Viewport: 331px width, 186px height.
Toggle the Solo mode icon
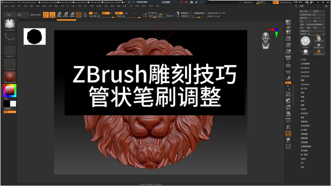click(x=288, y=140)
